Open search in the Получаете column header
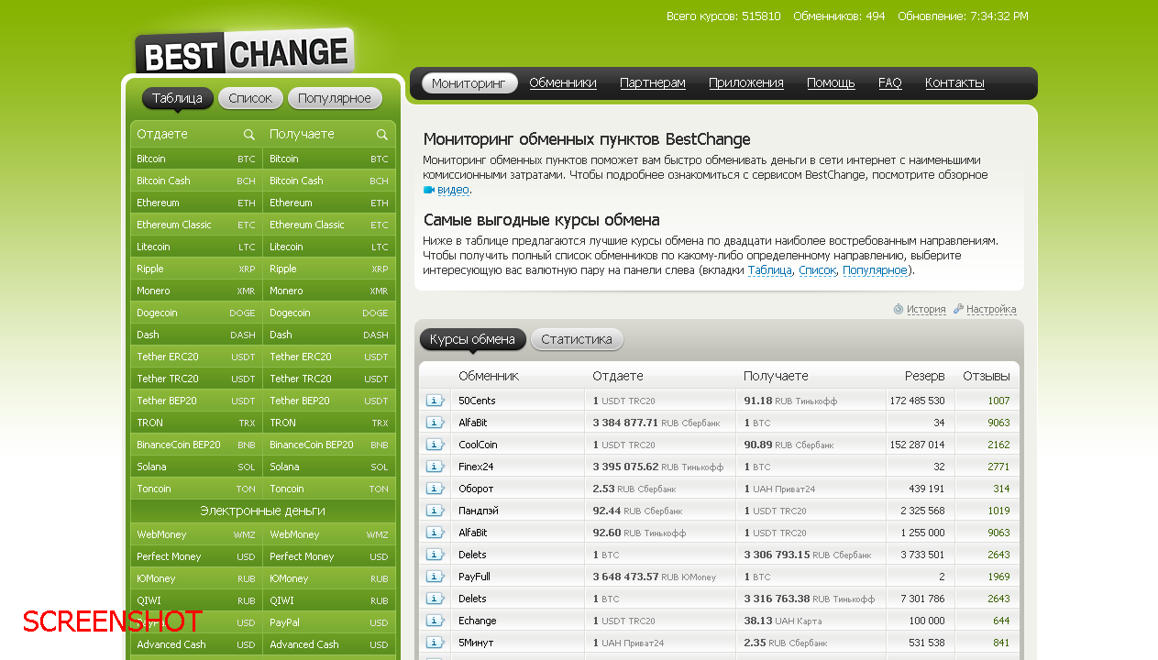This screenshot has width=1158, height=660. [x=382, y=135]
